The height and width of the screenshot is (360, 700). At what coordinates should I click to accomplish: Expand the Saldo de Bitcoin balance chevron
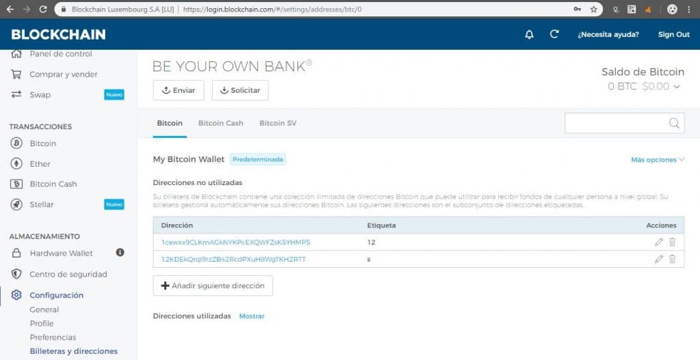pyautogui.click(x=677, y=87)
